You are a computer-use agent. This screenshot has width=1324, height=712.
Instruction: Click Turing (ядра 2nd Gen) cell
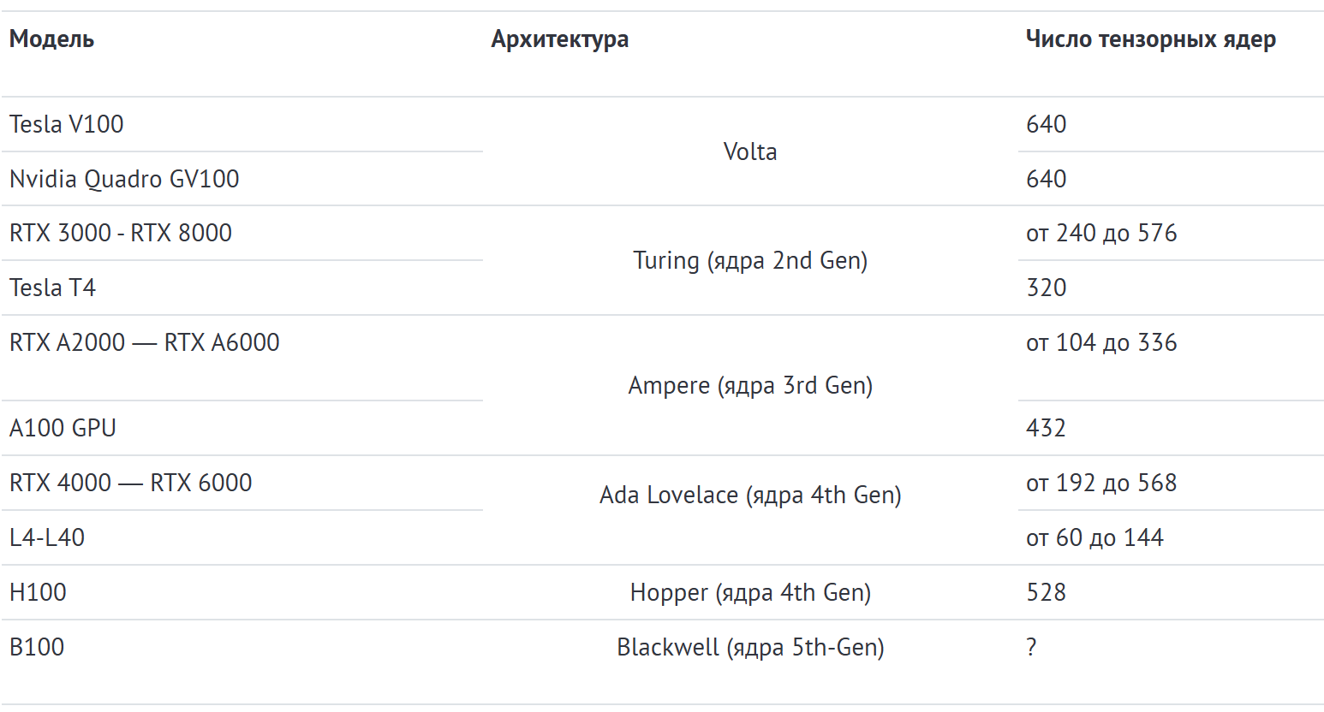pos(750,260)
